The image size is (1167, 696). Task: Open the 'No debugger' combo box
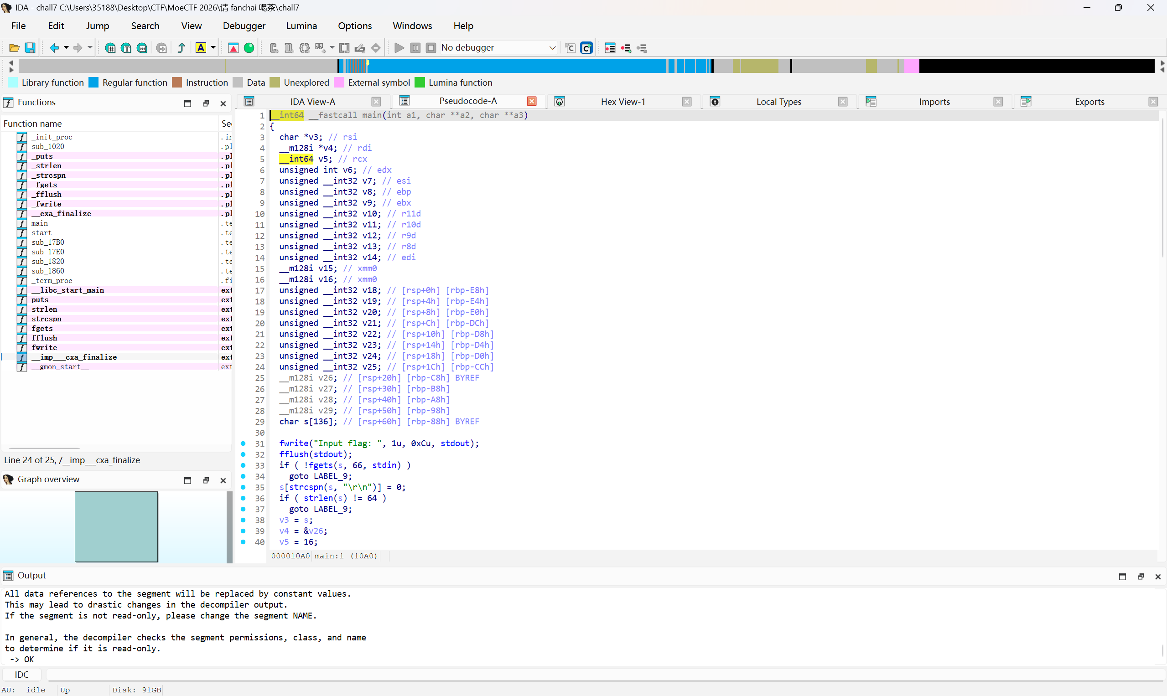click(499, 48)
